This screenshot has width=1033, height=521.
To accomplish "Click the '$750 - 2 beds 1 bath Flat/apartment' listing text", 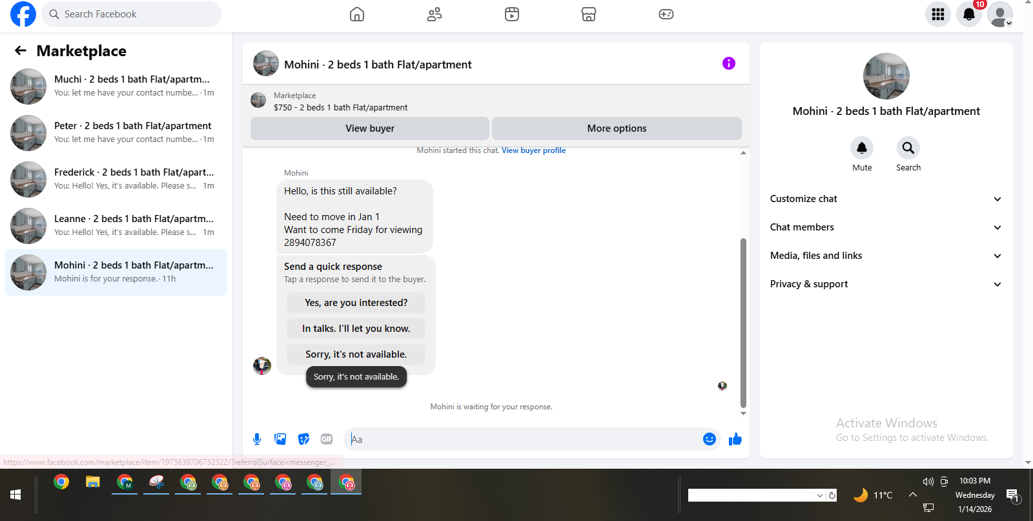I will click(x=341, y=108).
